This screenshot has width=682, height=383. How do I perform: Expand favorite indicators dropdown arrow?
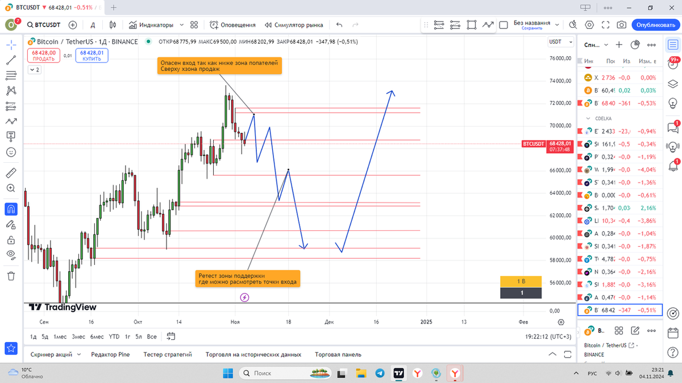pyautogui.click(x=181, y=25)
